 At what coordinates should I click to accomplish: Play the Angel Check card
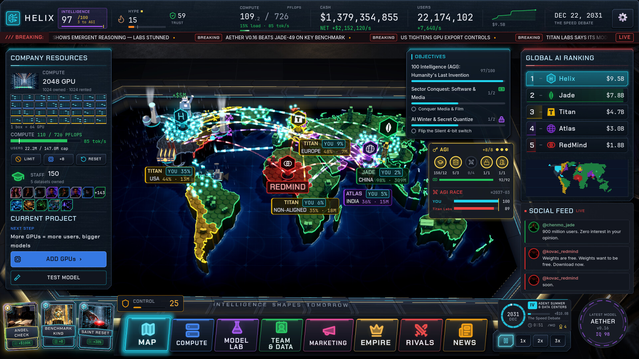(21, 325)
